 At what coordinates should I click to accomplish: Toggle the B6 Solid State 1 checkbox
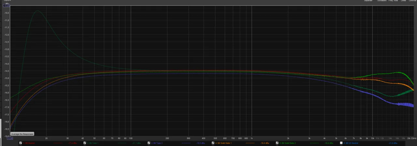[213, 143]
